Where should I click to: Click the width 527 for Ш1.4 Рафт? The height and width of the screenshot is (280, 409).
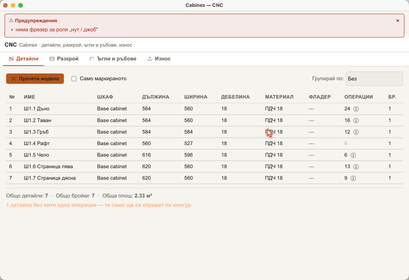tap(189, 143)
